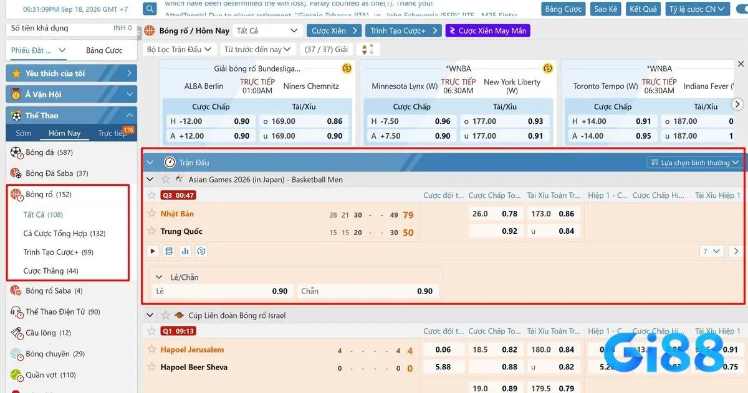Favorite the Trung Quốc team star

pos(151,231)
